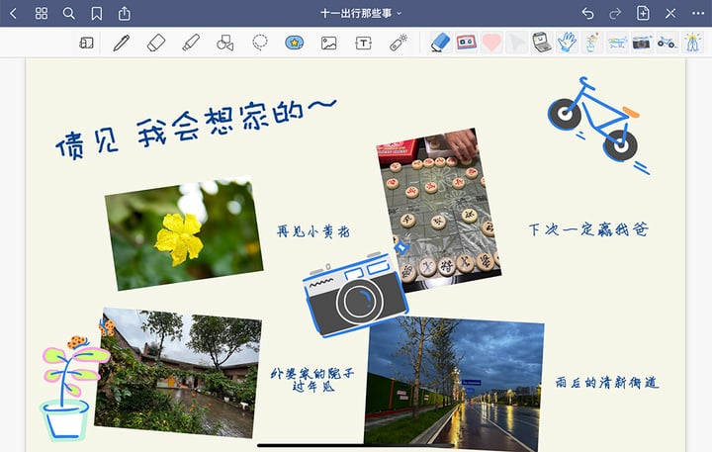The width and height of the screenshot is (712, 452).
Task: Open the page thumbnails grid view
Action: 41,13
